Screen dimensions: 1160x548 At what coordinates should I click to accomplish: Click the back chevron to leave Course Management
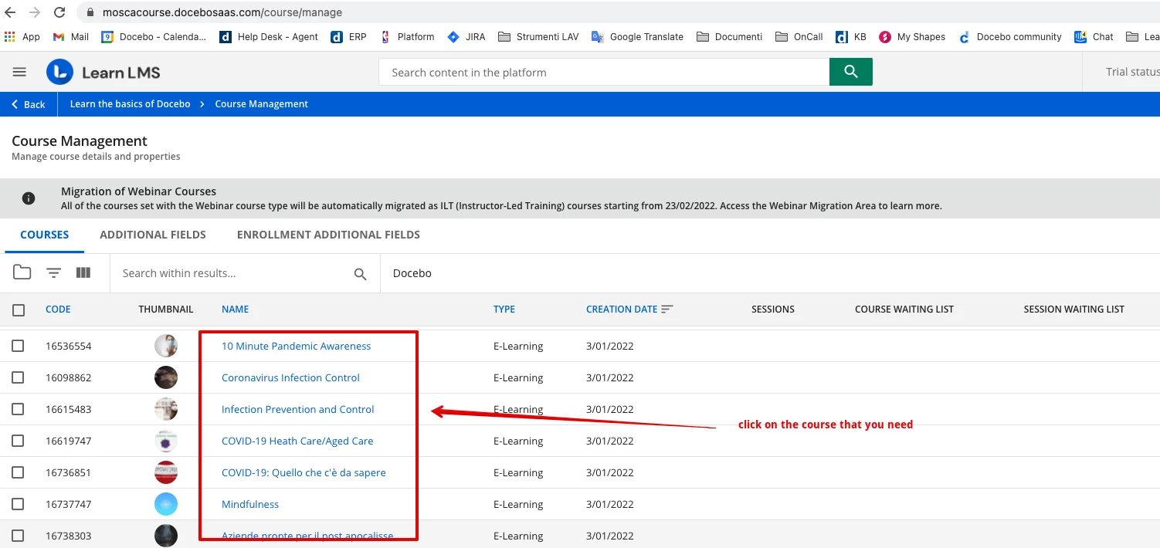pyautogui.click(x=13, y=103)
